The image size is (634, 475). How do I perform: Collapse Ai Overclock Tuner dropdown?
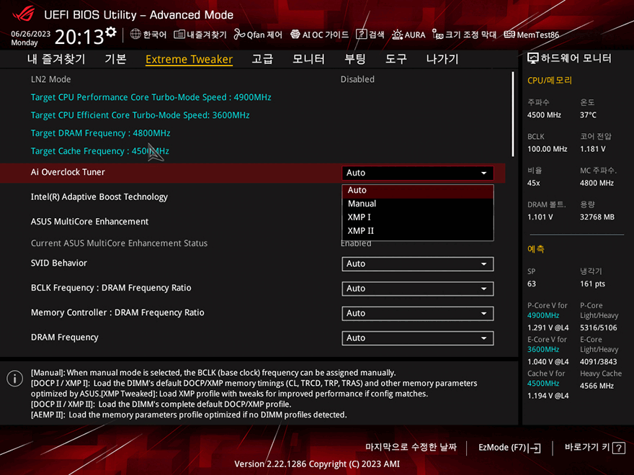click(x=418, y=173)
